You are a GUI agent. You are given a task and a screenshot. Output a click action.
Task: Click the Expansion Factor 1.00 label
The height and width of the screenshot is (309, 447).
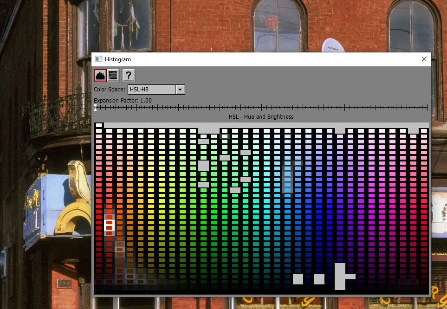(123, 101)
